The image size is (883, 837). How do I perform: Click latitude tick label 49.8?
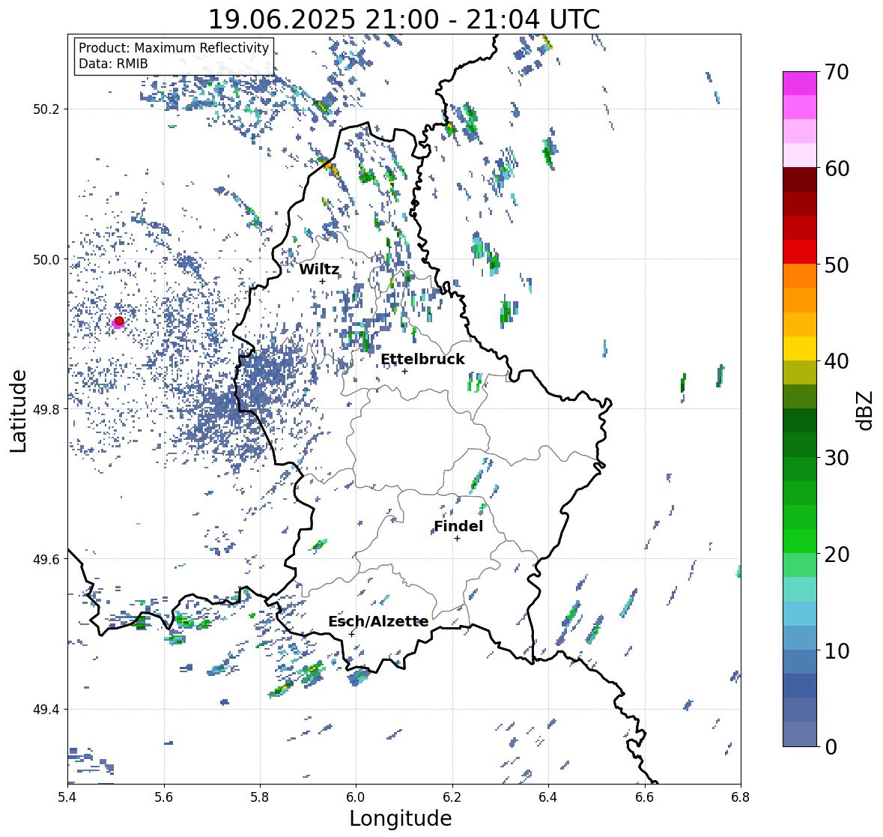point(46,409)
